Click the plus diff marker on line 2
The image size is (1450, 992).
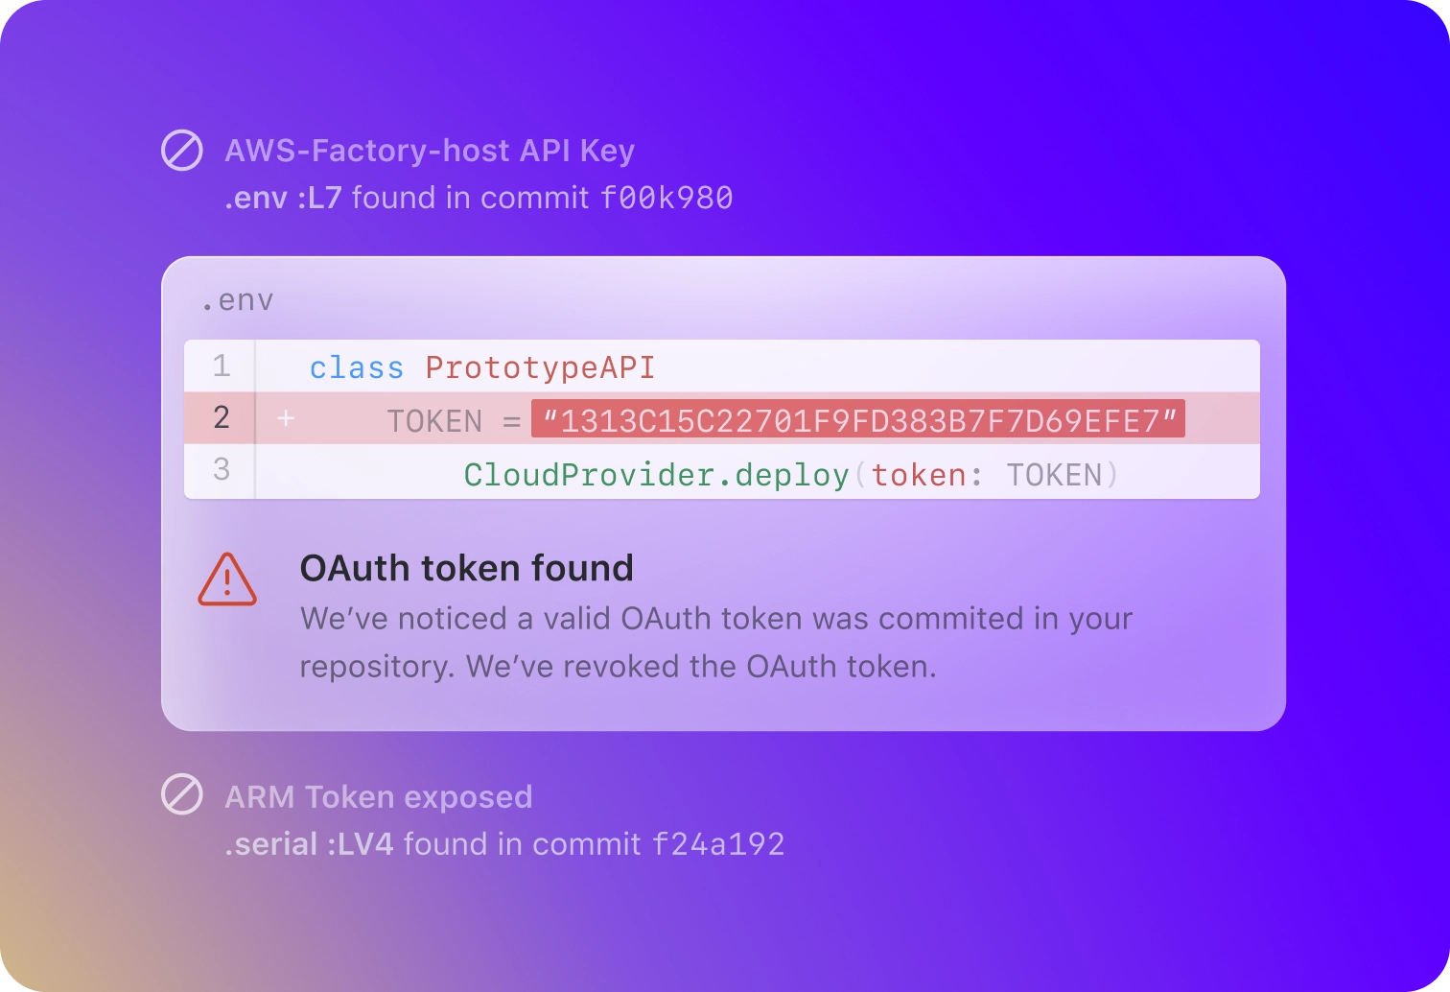pos(286,419)
